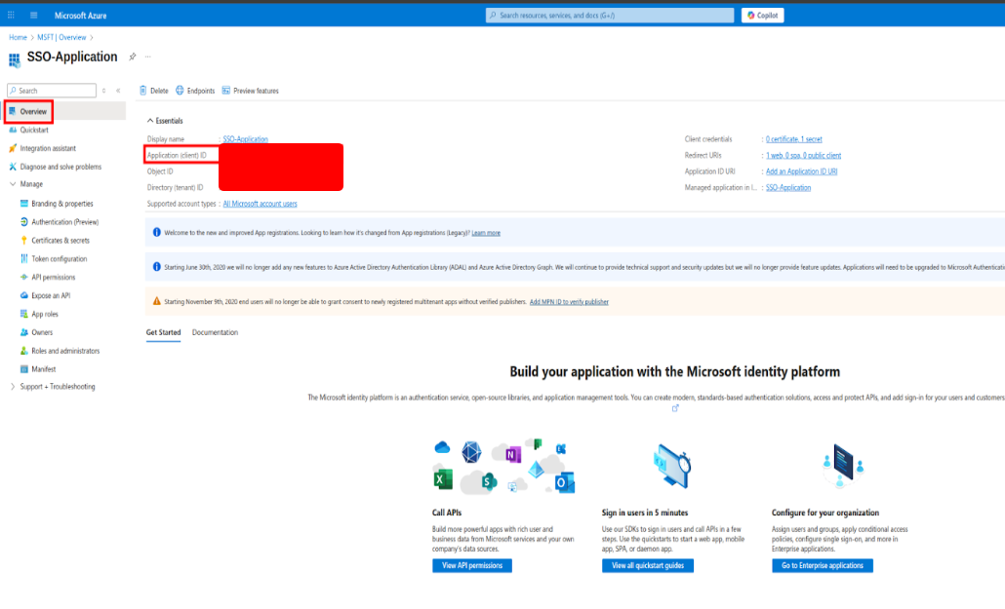Click Add MPN ID to verify publisher
1005x609 pixels.
point(569,302)
